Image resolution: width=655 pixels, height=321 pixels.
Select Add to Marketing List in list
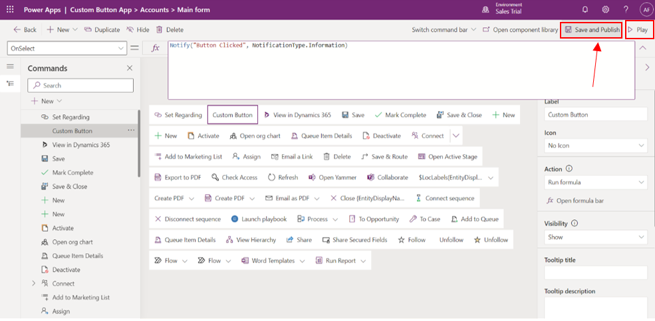point(81,297)
